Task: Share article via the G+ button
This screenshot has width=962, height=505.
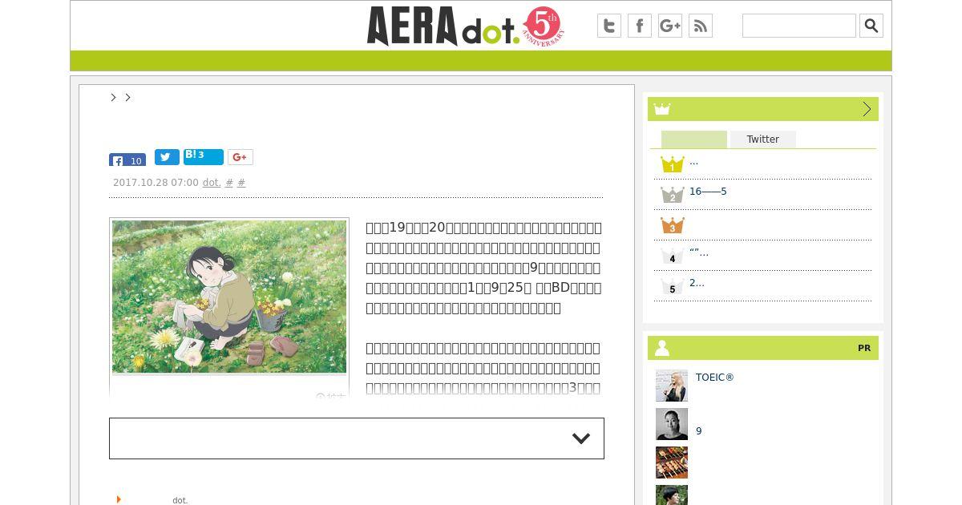Action: [x=240, y=157]
